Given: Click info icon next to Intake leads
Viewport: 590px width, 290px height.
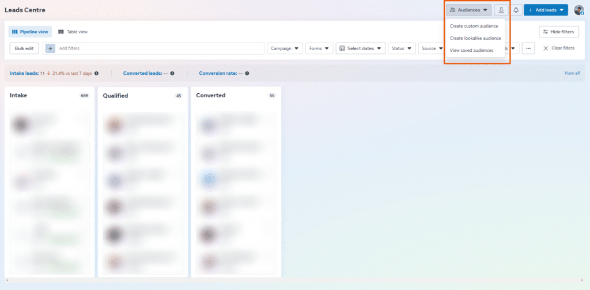Looking at the screenshot, I should click(96, 73).
